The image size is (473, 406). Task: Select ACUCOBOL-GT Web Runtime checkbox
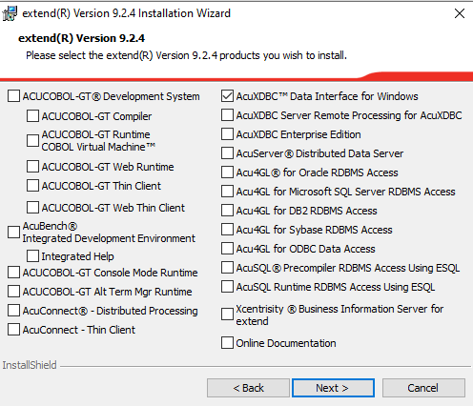pos(32,167)
